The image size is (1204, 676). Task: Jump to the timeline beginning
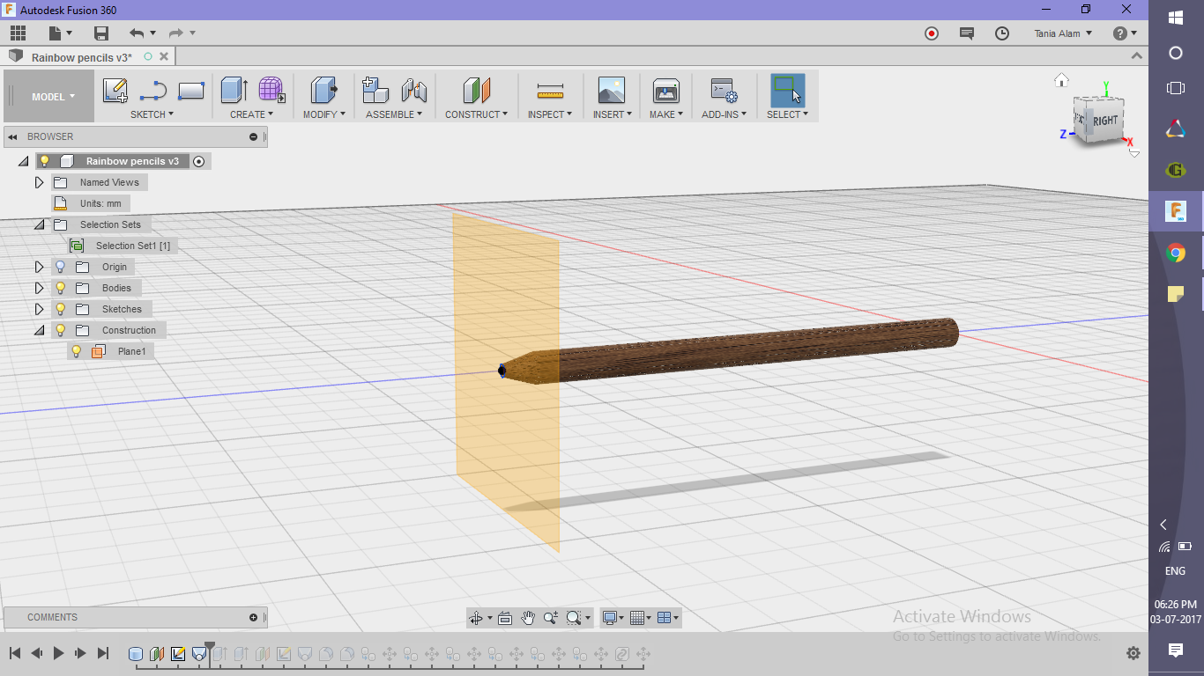click(x=15, y=653)
